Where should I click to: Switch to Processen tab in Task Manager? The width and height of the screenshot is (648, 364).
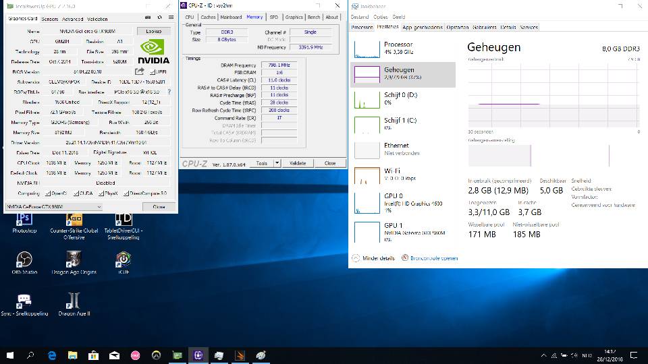click(x=362, y=27)
